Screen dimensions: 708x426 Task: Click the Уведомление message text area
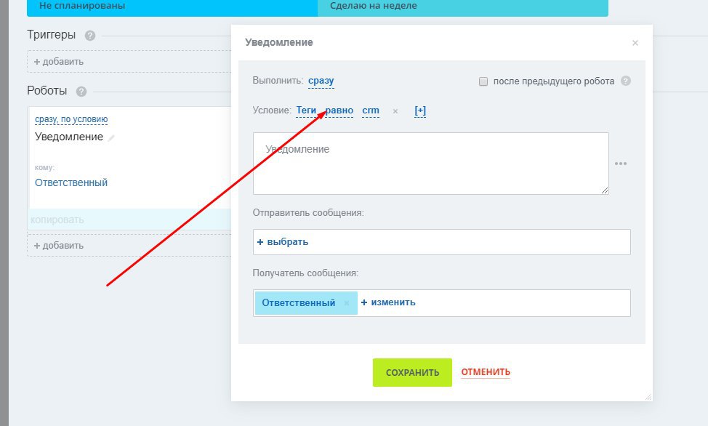tap(431, 164)
